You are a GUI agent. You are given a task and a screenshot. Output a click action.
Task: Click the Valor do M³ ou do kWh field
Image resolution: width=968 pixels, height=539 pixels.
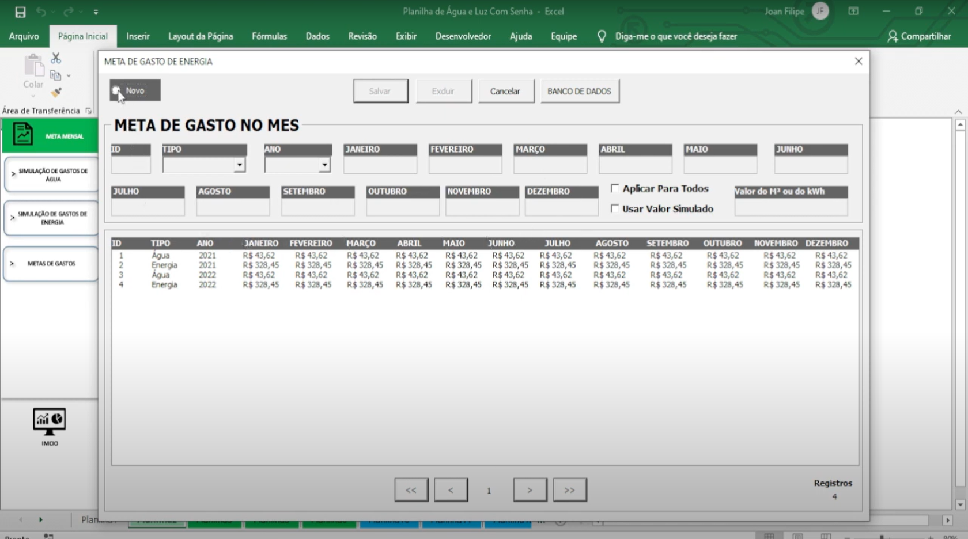coord(791,207)
